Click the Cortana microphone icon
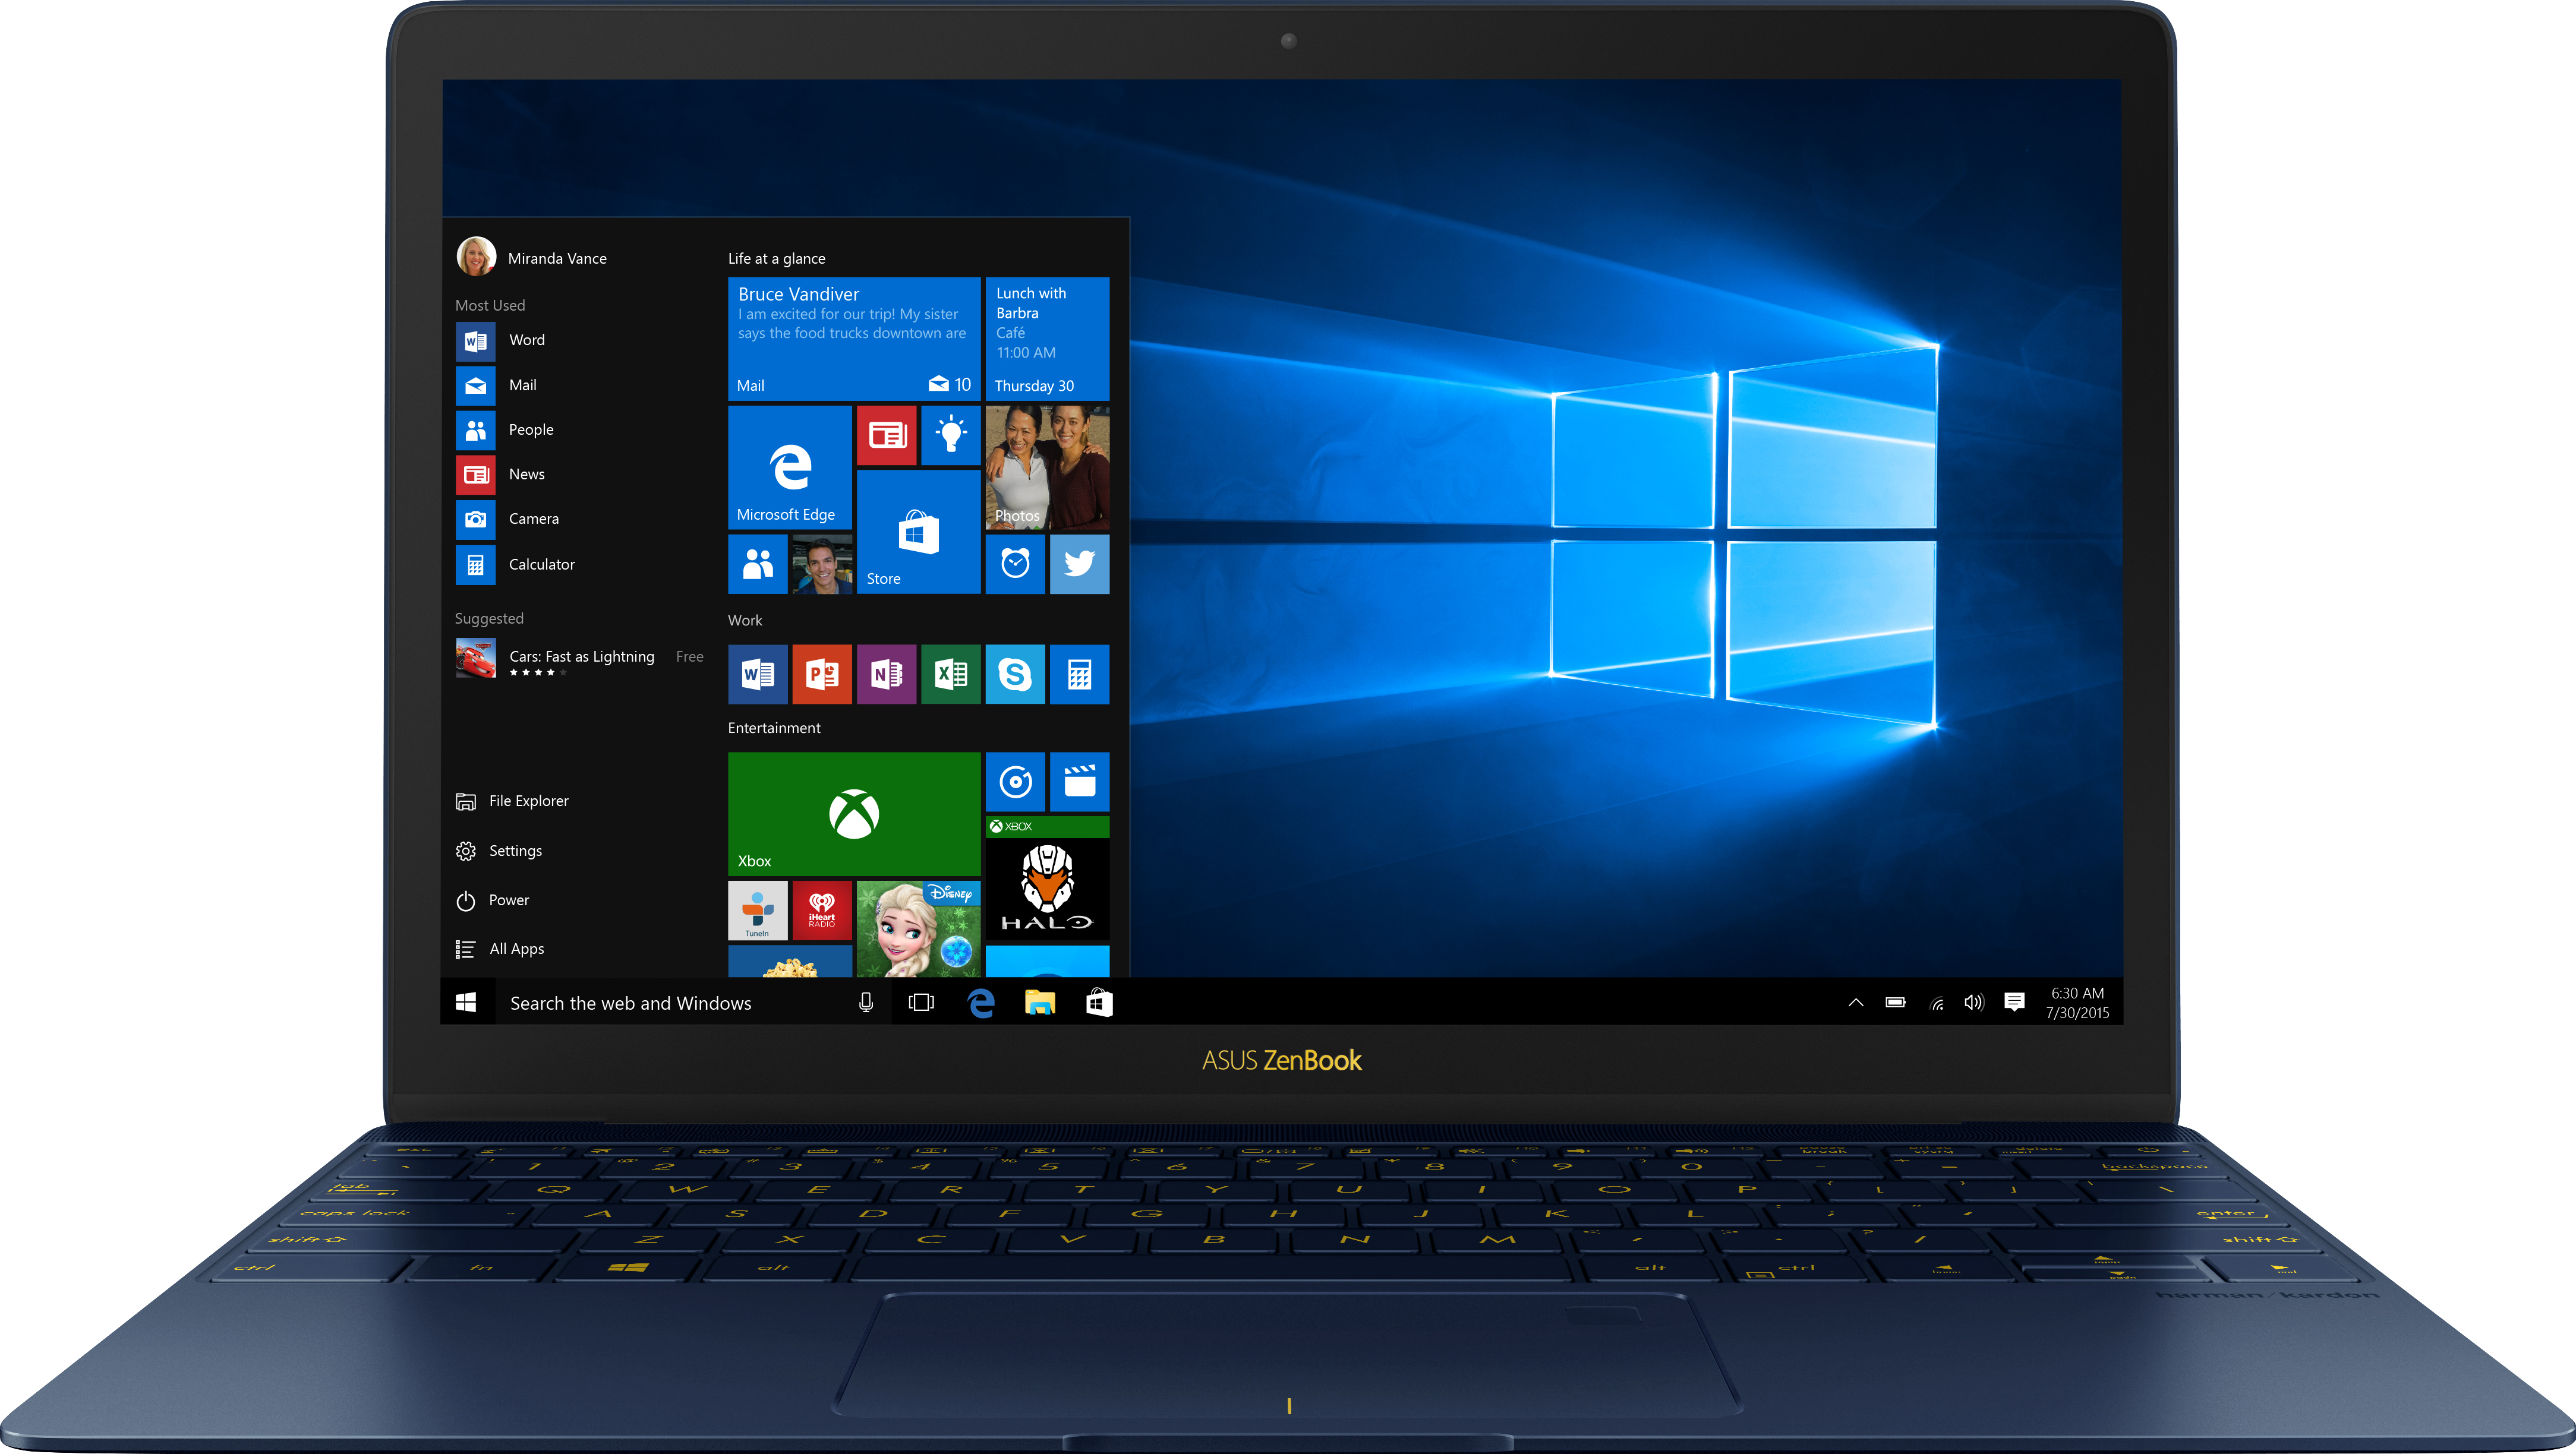Screen dimensions: 2576x1454 [866, 1003]
